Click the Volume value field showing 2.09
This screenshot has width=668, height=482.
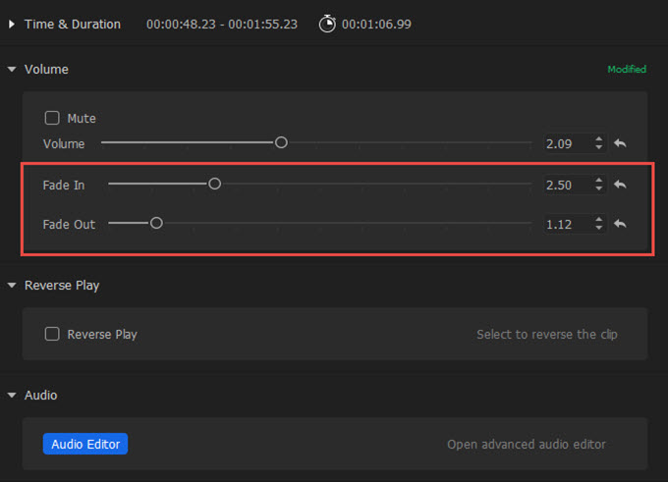[x=566, y=144]
